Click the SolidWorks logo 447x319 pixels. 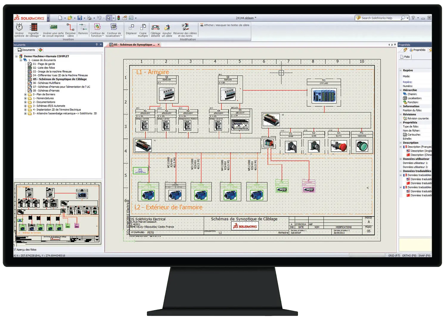[x=30, y=18]
